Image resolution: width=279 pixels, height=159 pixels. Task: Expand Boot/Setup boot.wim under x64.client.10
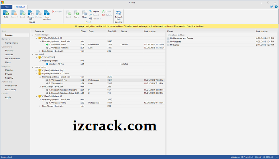tap(40, 51)
